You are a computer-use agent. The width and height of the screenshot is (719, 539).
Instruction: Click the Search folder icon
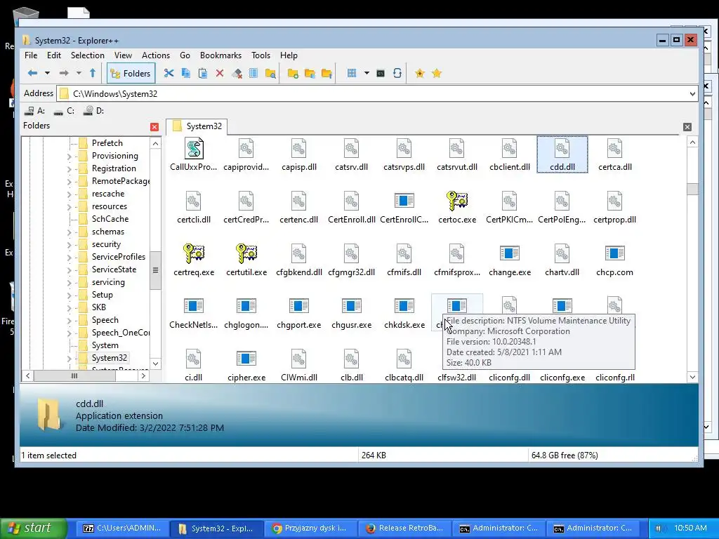point(270,73)
